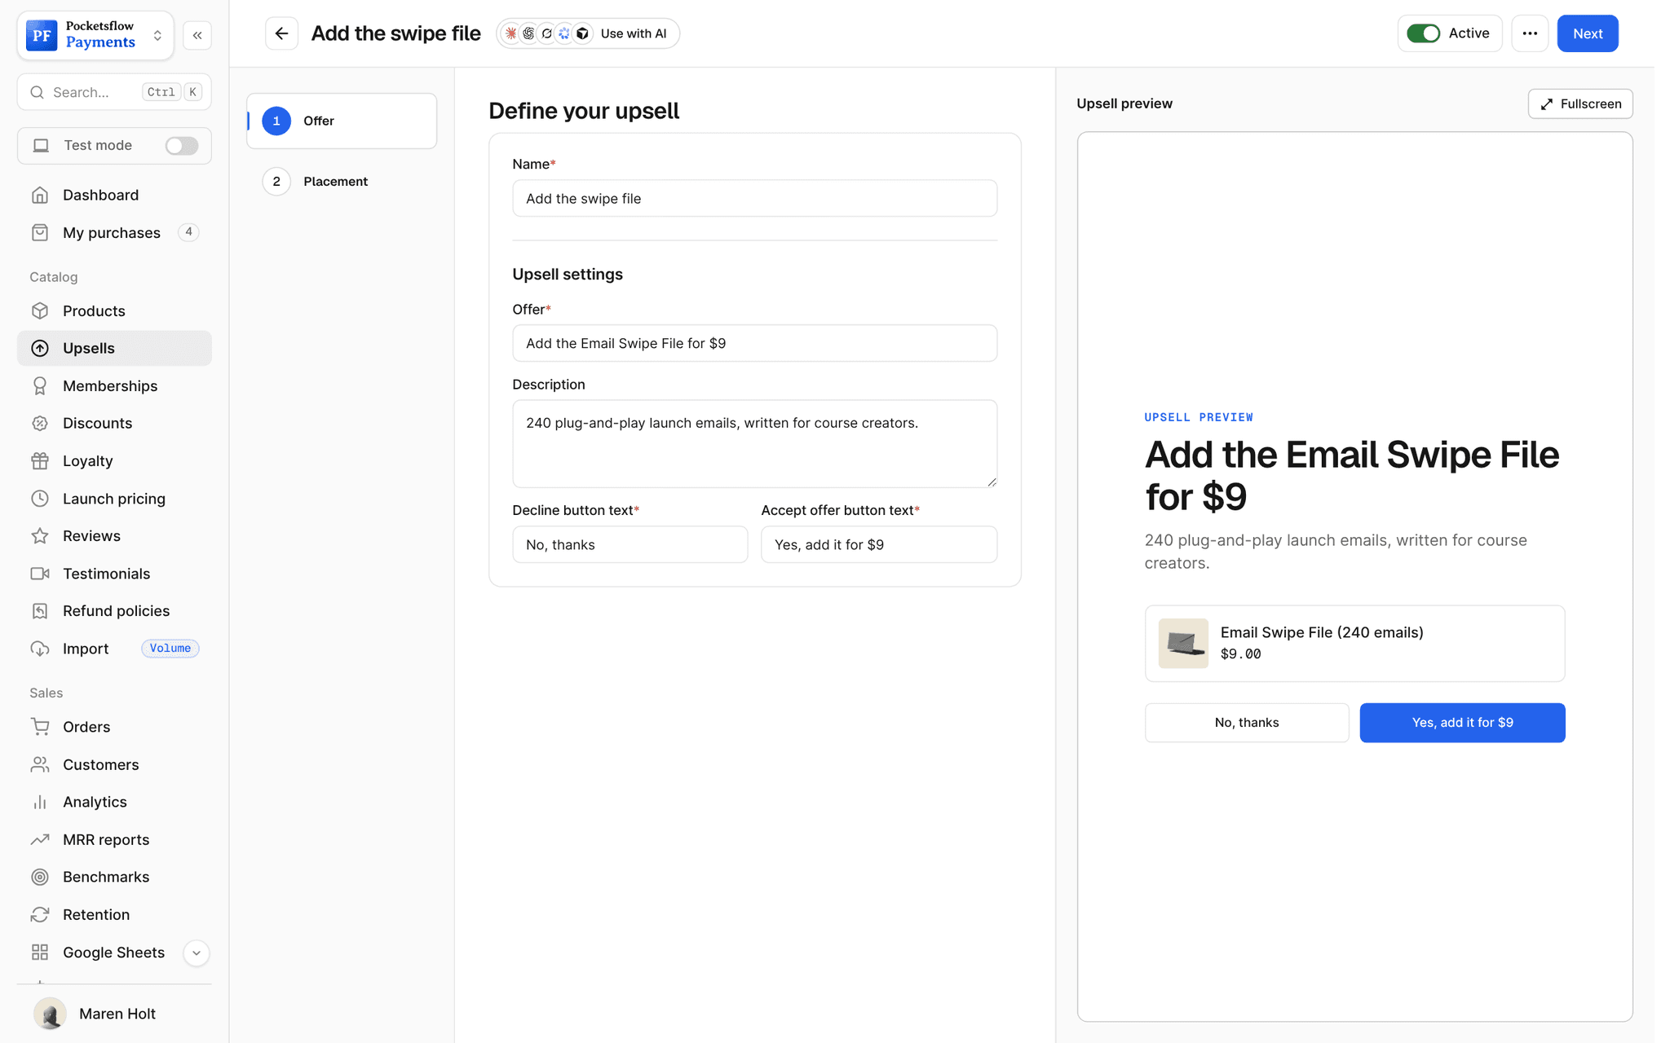Screen dimensions: 1670x1043
Task: Expand the Google Sheets chevron
Action: point(197,953)
